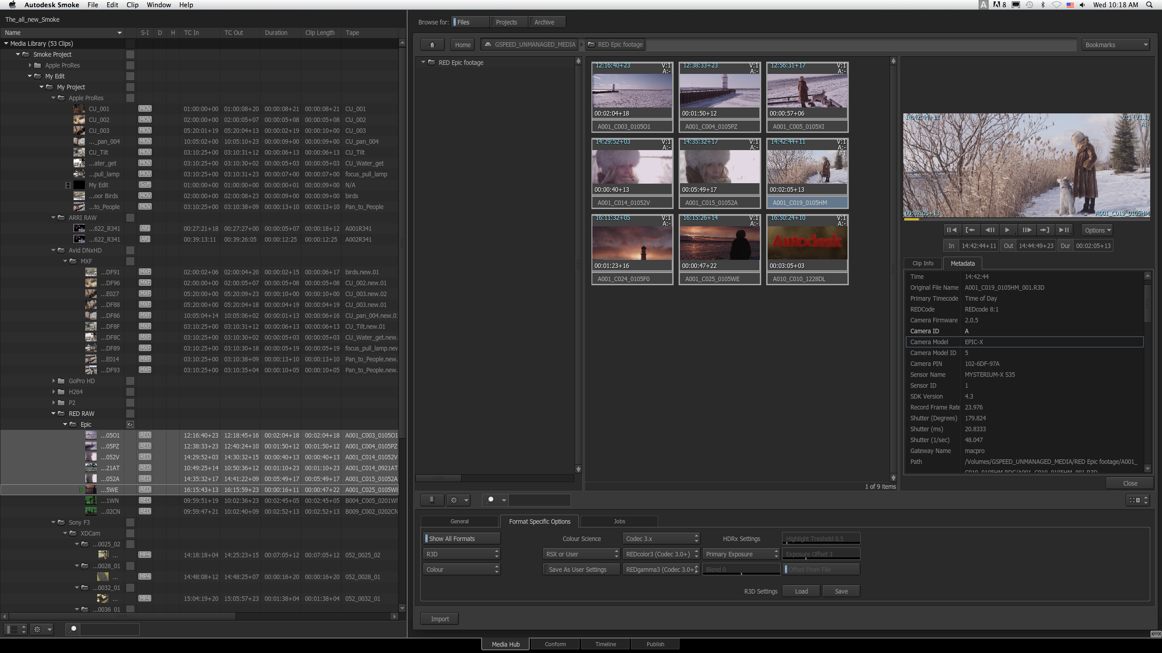Toggle the eye icon on Epic folder
The height and width of the screenshot is (653, 1162).
[130, 424]
